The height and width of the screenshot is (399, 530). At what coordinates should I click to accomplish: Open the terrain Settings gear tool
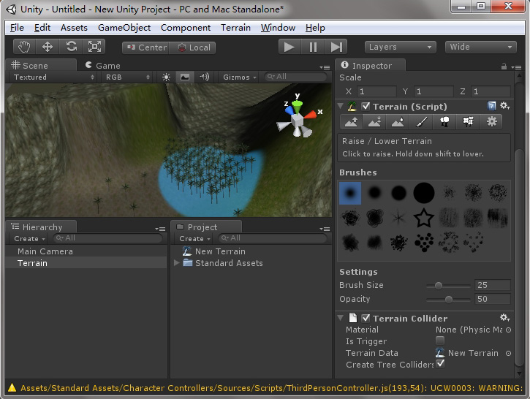(x=491, y=121)
